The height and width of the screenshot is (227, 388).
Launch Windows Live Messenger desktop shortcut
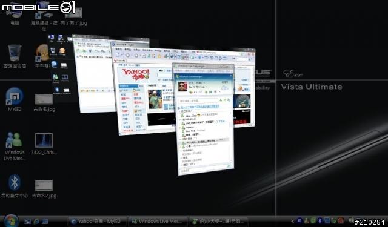(x=15, y=146)
